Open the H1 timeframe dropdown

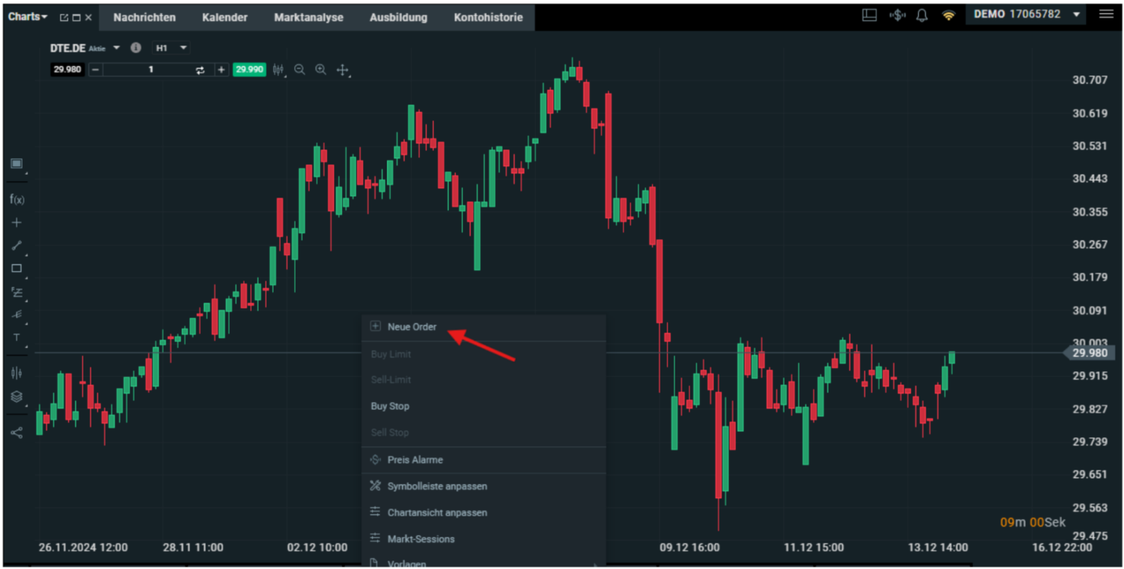171,48
